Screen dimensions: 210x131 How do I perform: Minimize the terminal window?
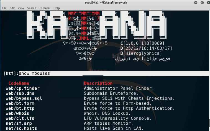point(196,2)
